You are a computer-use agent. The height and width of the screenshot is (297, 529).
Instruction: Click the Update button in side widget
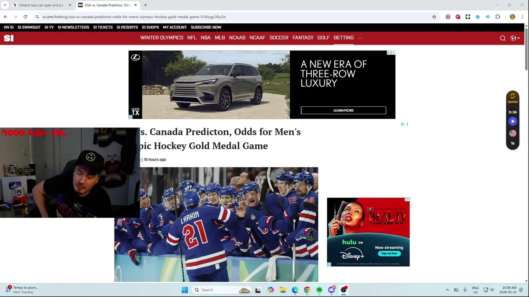(x=512, y=99)
